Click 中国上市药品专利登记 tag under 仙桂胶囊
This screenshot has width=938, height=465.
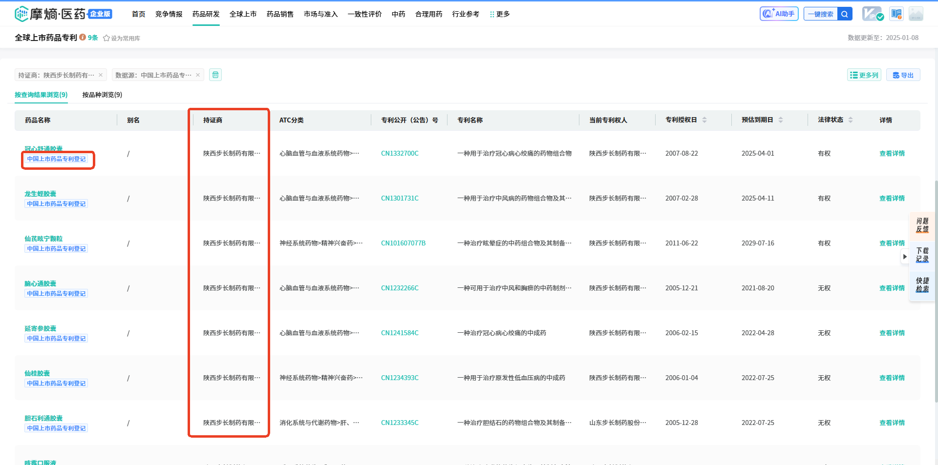[x=56, y=384]
